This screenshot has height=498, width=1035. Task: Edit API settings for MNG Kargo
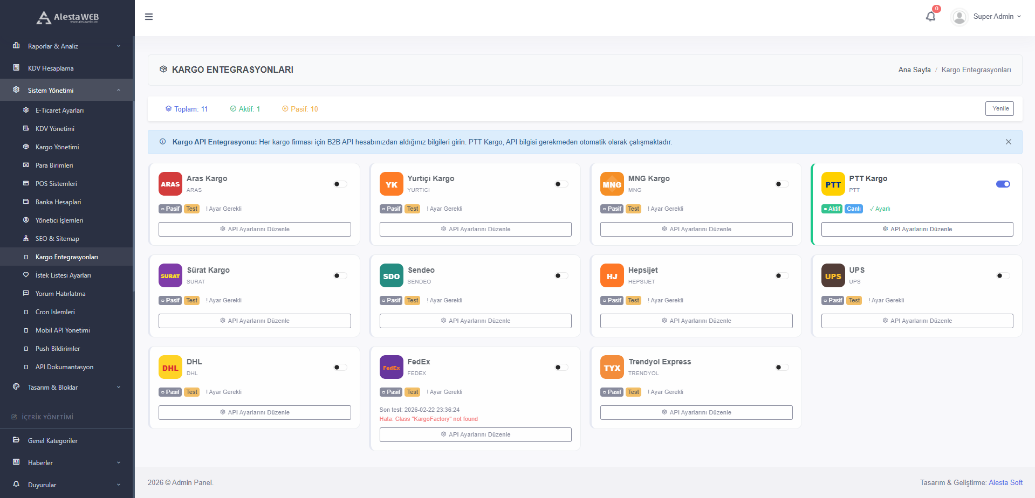(x=696, y=229)
